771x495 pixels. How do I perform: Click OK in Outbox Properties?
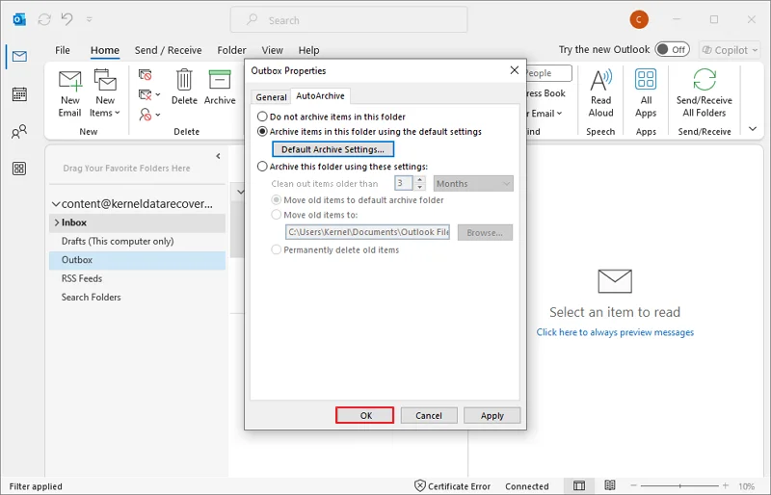[365, 415]
